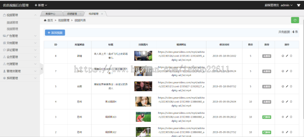The height and width of the screenshot is (137, 304).
Task: Edit the video 视频测试2
Action: (x=287, y=132)
